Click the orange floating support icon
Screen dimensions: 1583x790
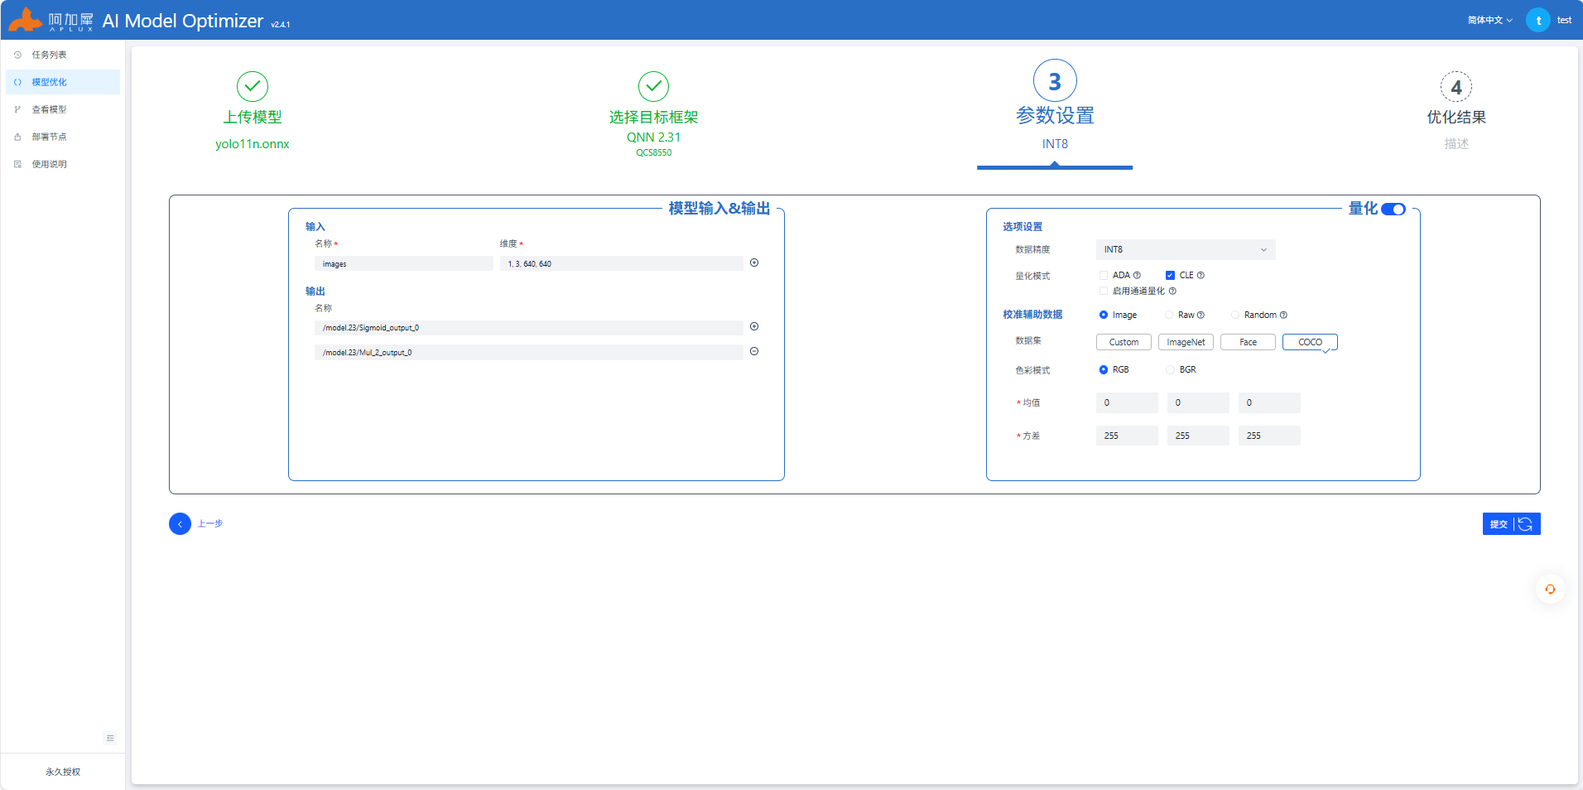coord(1550,590)
